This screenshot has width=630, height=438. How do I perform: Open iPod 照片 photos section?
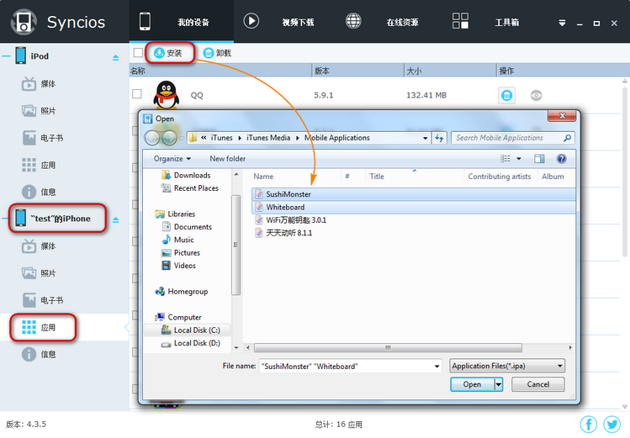tap(39, 111)
